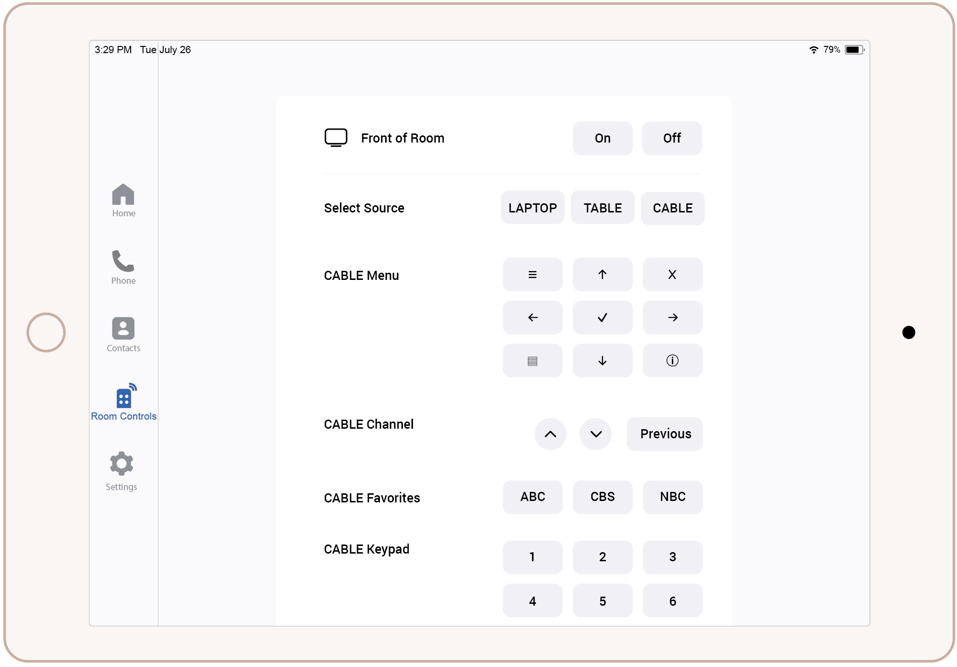Tap the Previous channel button
This screenshot has height=667, width=957.
[665, 434]
